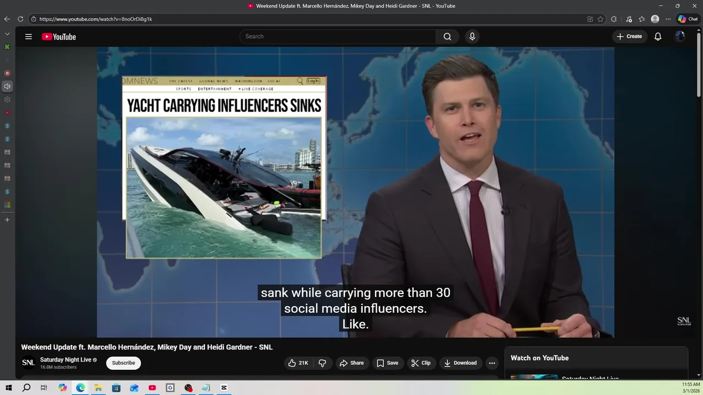Collapse the vertical tabs chevron
Viewport: 703px width, 395px height.
click(7, 34)
